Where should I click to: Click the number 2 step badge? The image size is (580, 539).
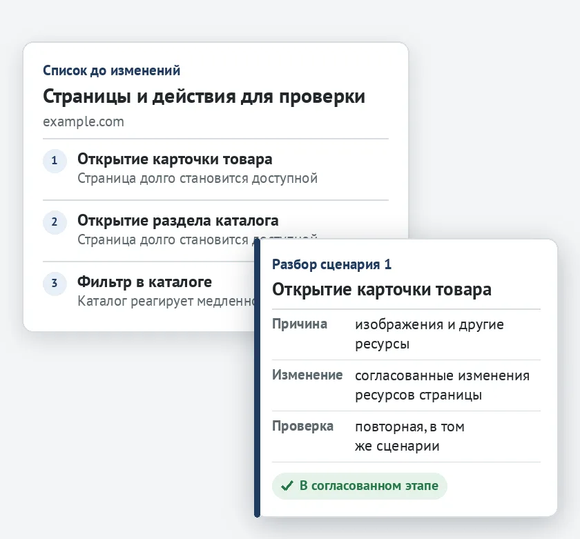point(55,222)
